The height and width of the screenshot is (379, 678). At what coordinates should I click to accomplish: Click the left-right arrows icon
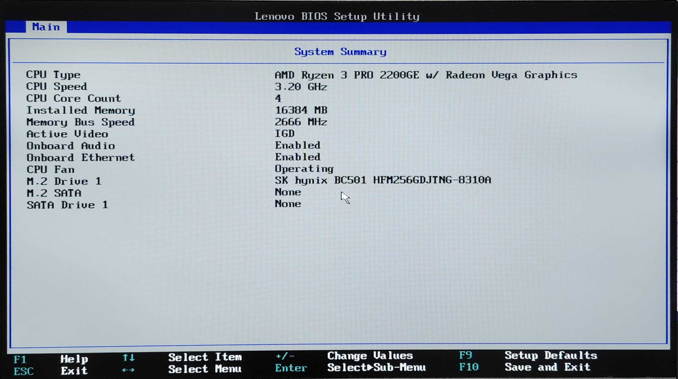128,371
